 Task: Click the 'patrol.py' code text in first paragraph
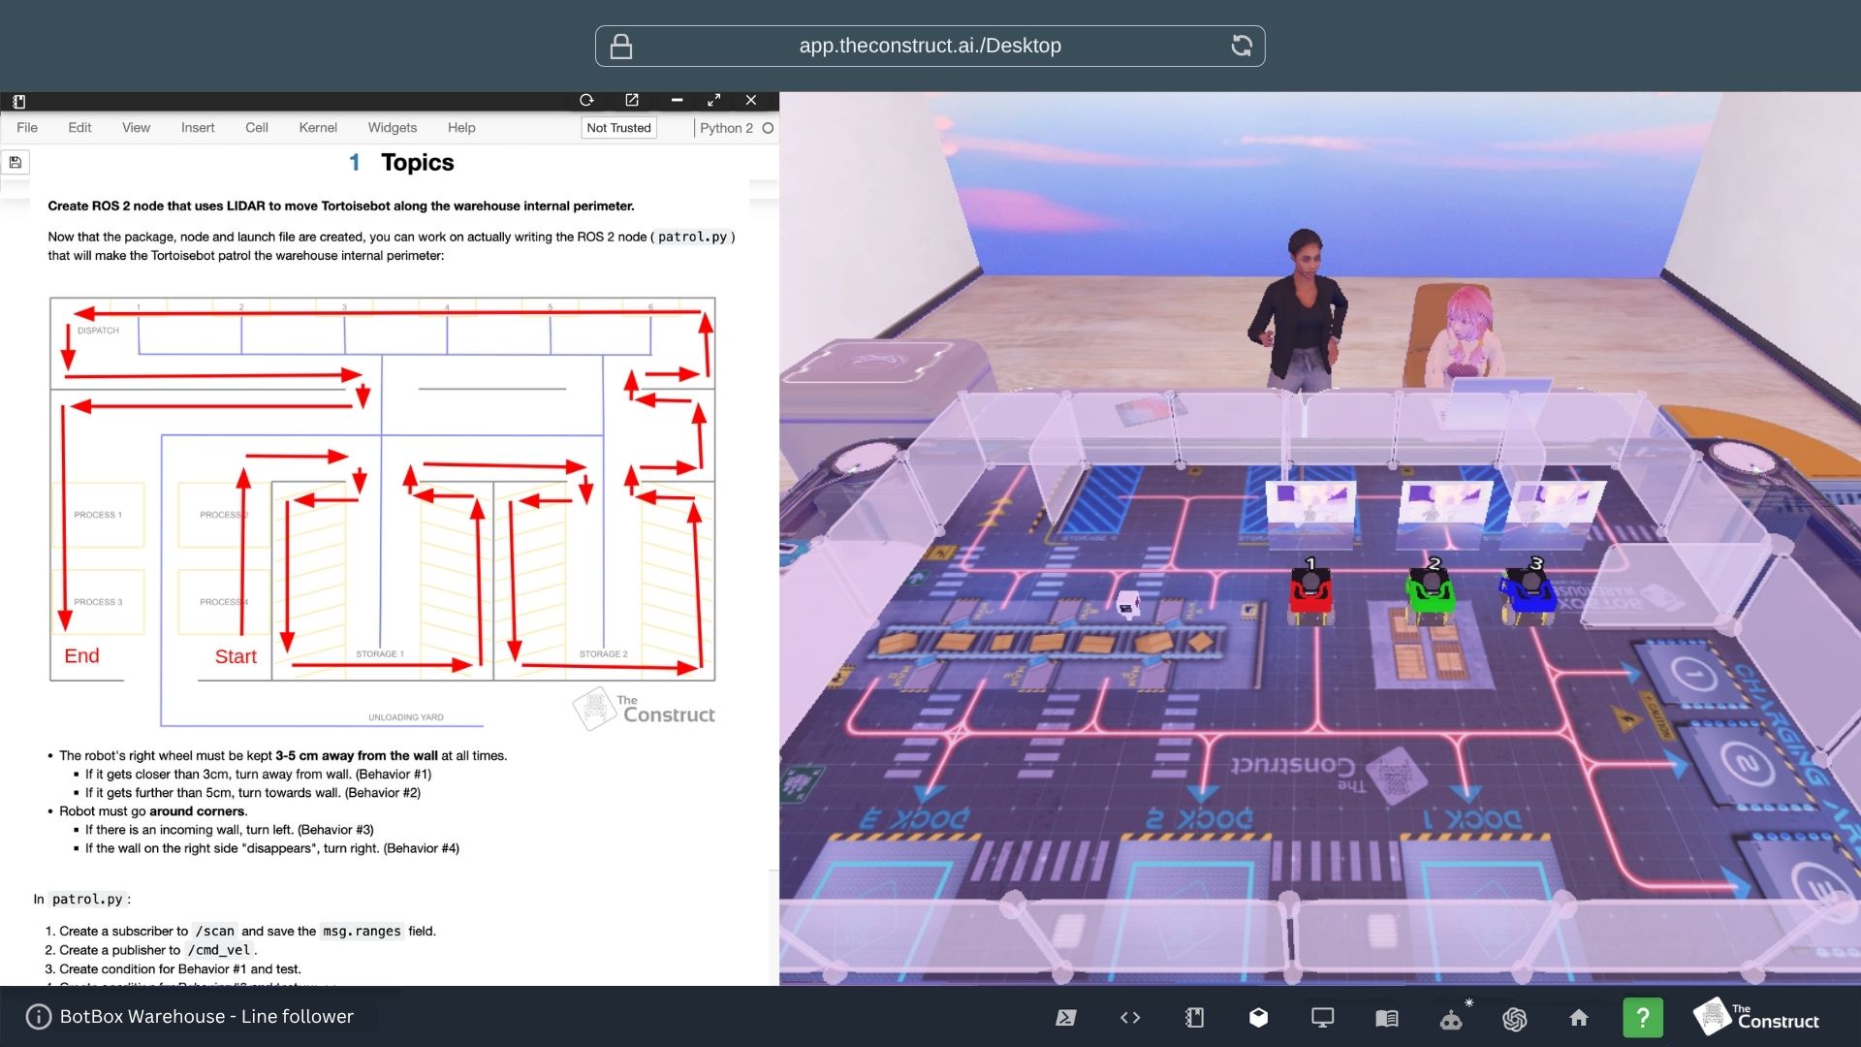692,237
